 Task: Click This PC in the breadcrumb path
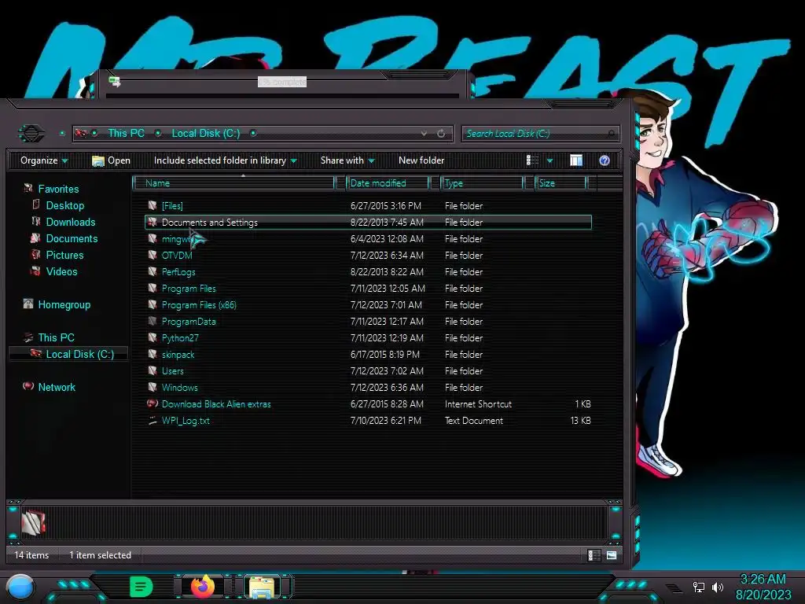click(x=126, y=133)
